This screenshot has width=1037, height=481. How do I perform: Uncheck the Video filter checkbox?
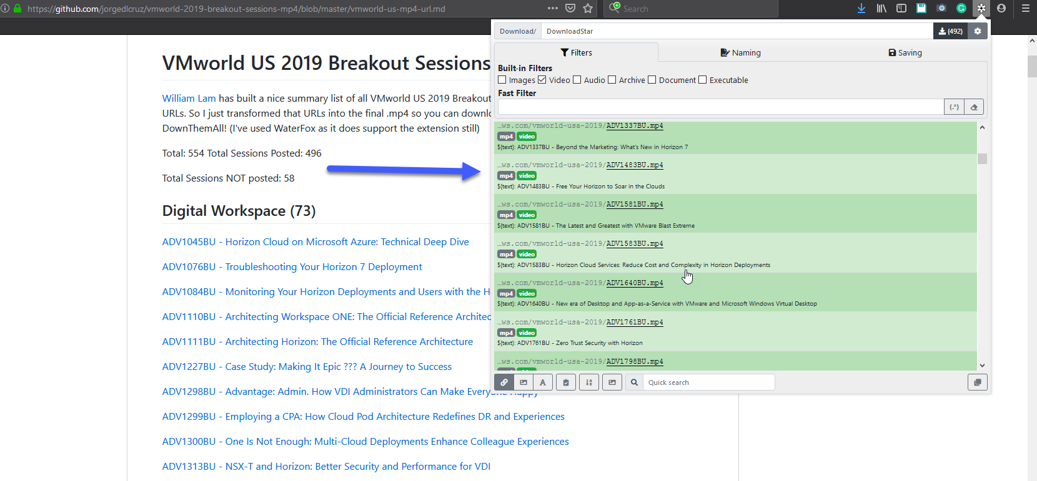click(542, 80)
